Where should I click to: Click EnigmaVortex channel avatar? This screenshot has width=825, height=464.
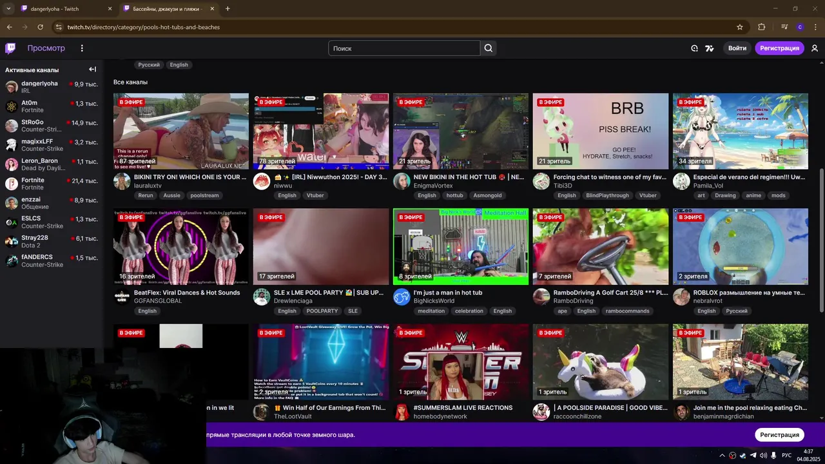click(402, 181)
